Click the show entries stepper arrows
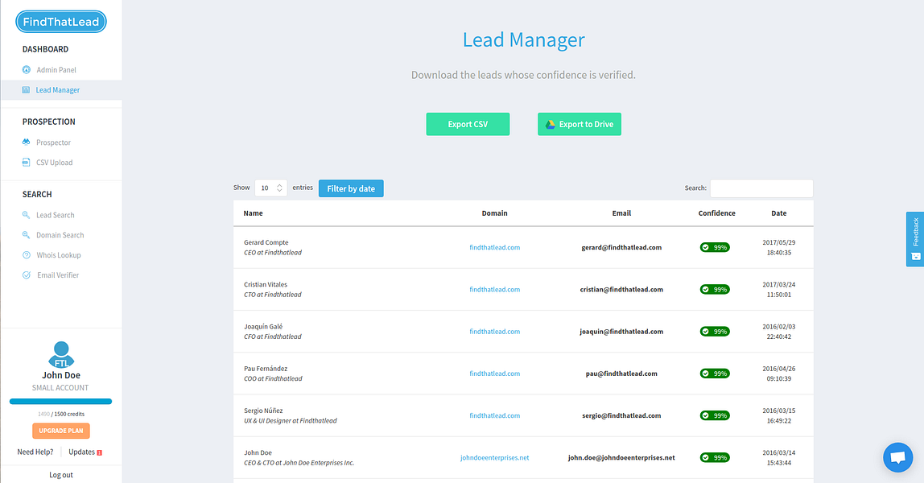This screenshot has width=924, height=483. [279, 188]
